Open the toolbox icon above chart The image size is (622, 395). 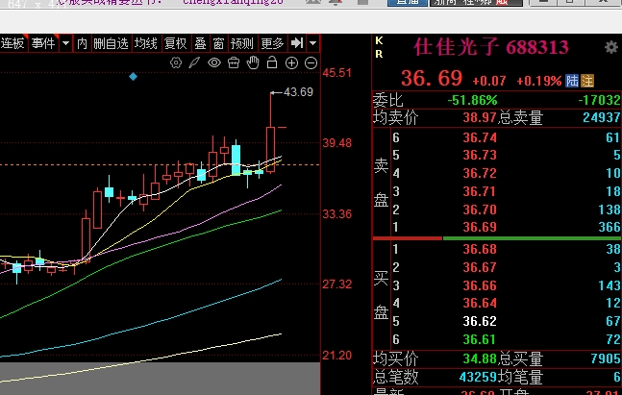234,62
